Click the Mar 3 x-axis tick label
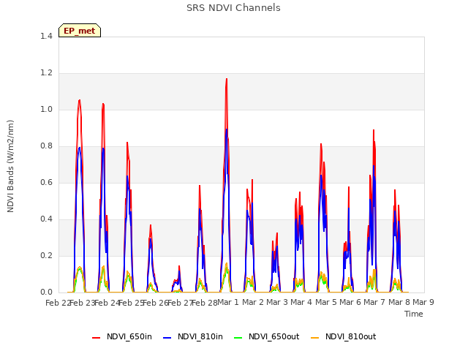Screen dimensions: 468x351 [277, 302]
